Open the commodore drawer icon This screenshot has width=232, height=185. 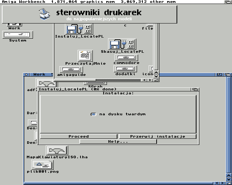(126, 57)
